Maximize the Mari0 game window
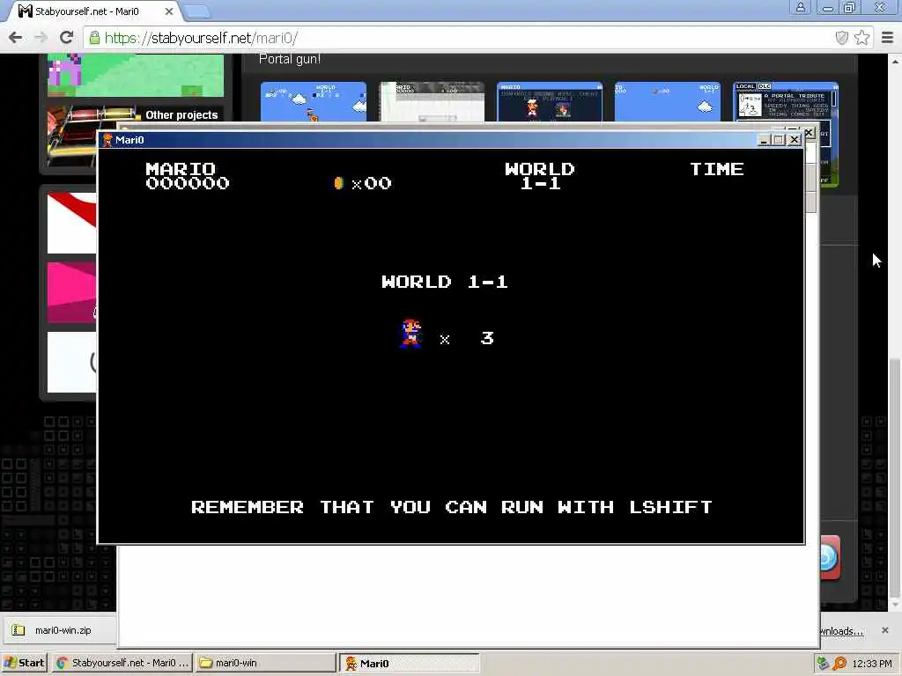 click(779, 140)
